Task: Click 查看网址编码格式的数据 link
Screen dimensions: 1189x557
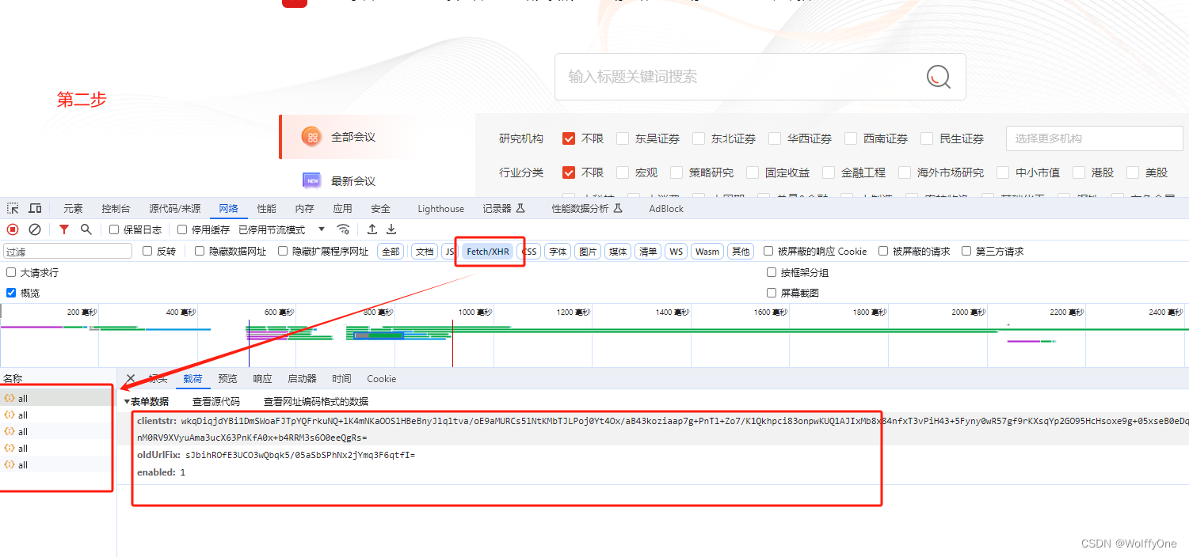Action: 316,401
